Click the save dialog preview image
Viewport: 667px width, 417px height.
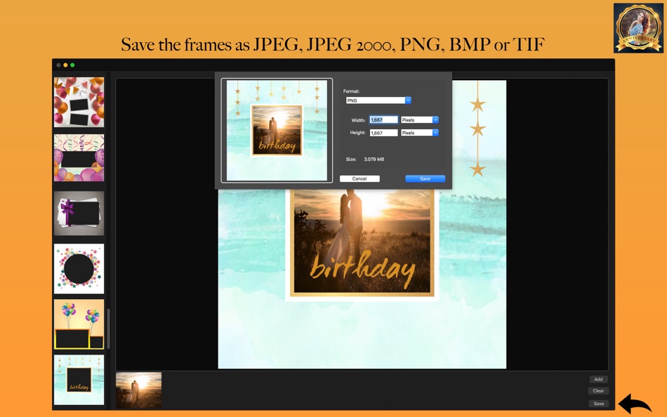pos(277,131)
